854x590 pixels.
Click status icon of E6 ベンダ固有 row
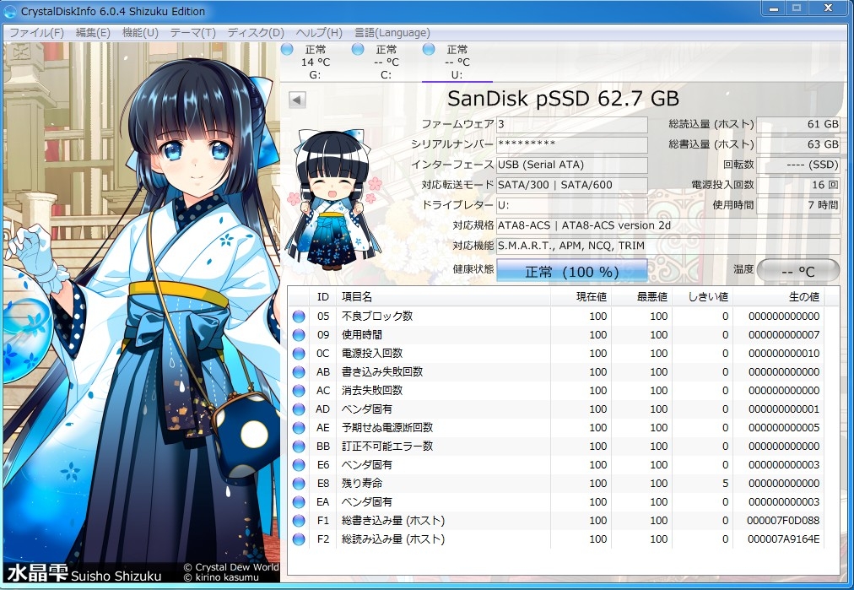pyautogui.click(x=299, y=465)
